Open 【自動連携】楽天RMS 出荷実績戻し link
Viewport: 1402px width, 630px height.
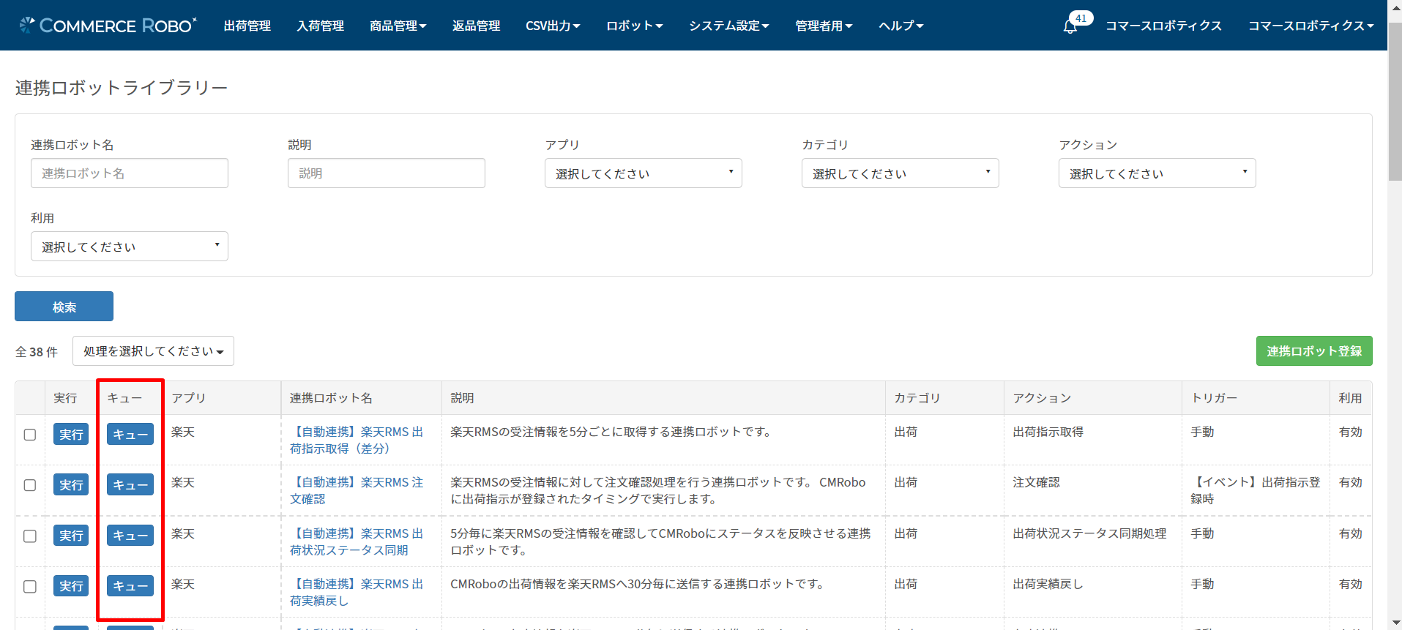point(357,592)
